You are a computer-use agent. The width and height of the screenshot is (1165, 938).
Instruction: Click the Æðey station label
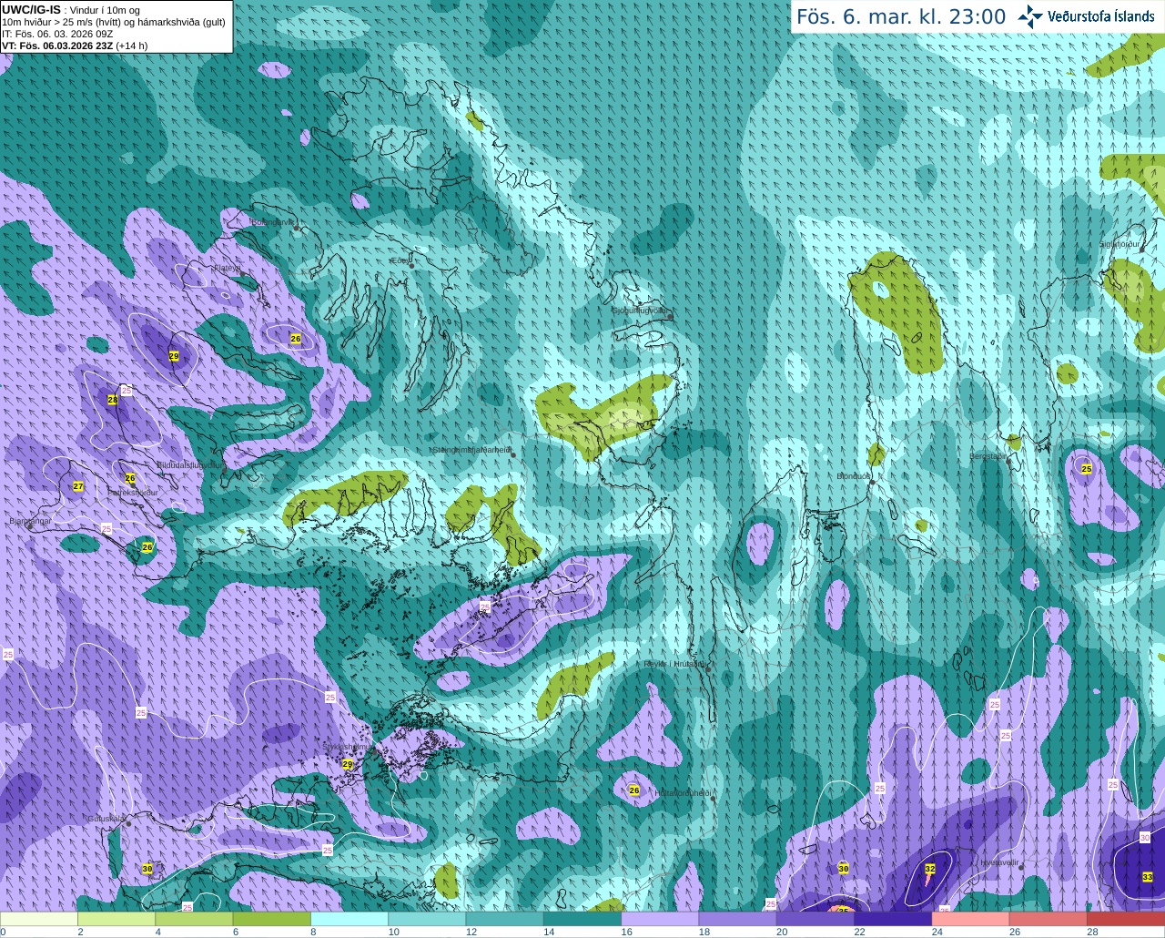tap(399, 260)
